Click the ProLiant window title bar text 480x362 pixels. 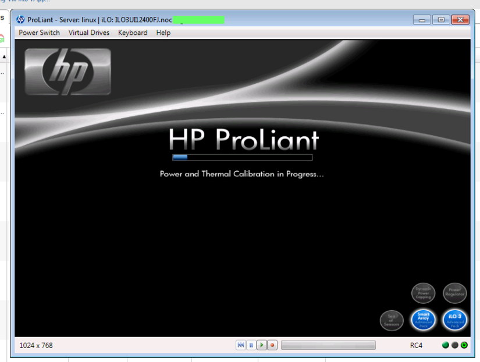100,20
